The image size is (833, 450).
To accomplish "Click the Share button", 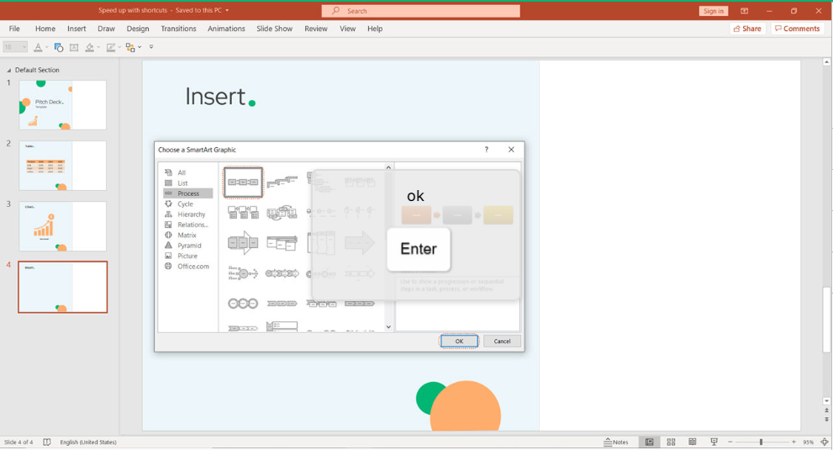I will pyautogui.click(x=747, y=29).
